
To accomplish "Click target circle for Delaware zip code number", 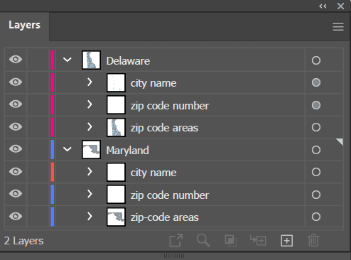I will pos(316,105).
